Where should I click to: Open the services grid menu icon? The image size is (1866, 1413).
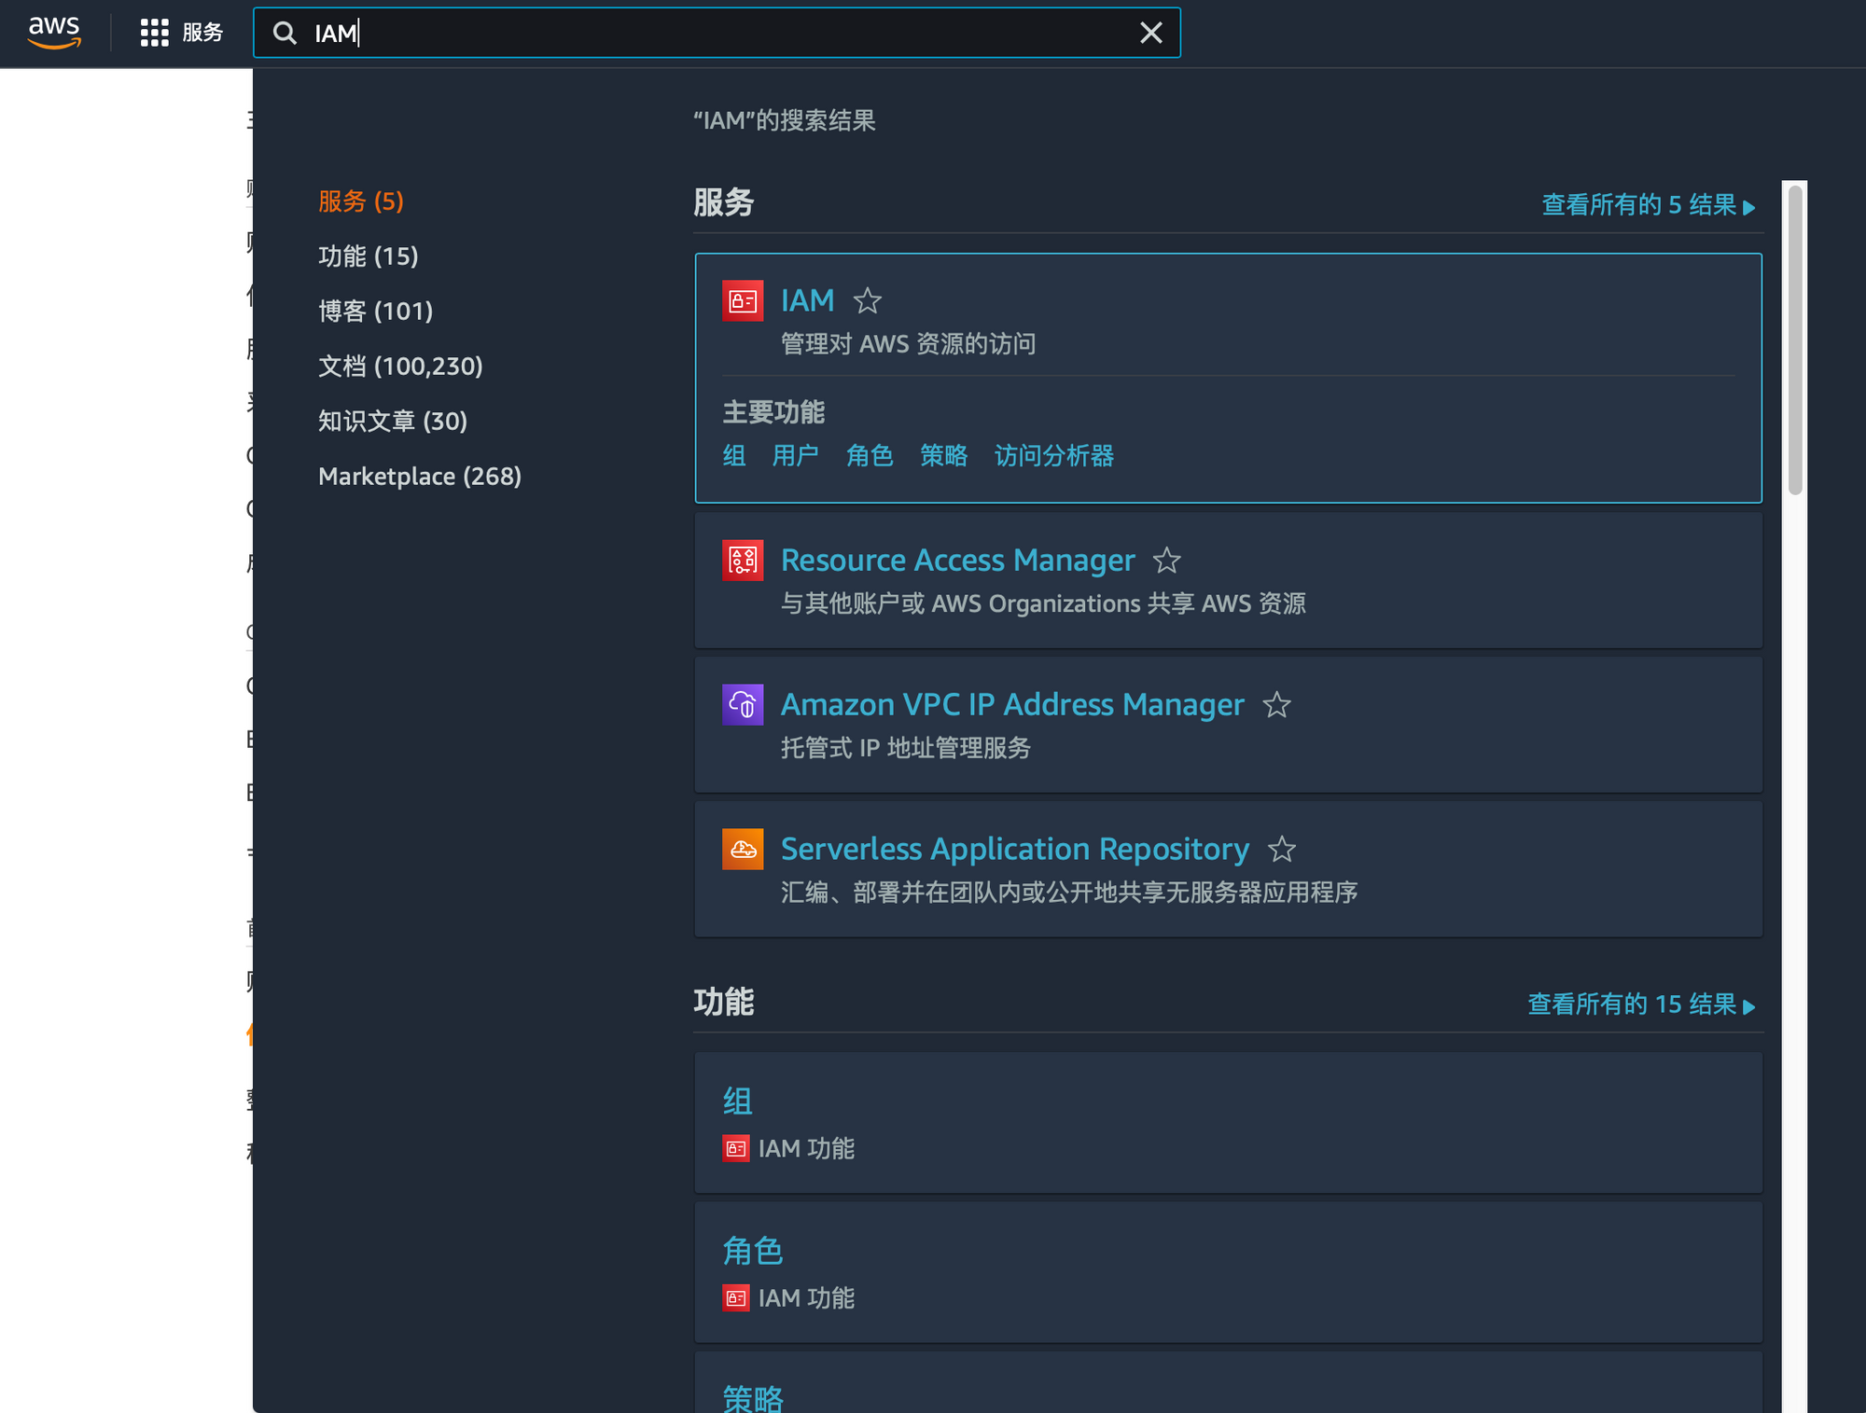tap(154, 33)
